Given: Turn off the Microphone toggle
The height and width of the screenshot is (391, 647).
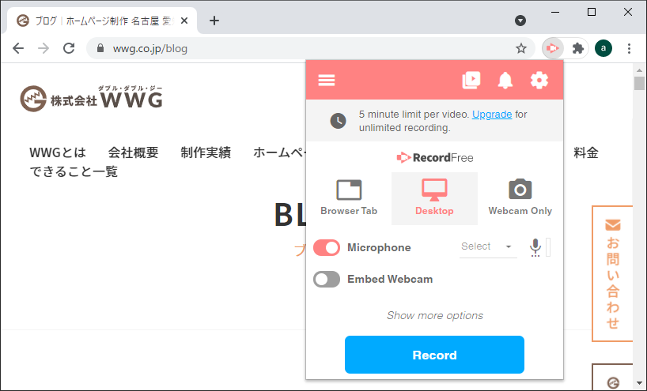Looking at the screenshot, I should tap(327, 248).
